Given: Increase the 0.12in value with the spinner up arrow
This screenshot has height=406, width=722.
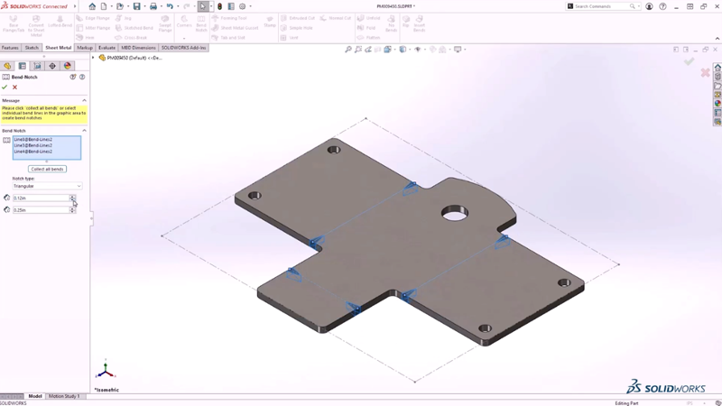Looking at the screenshot, I should pyautogui.click(x=73, y=196).
